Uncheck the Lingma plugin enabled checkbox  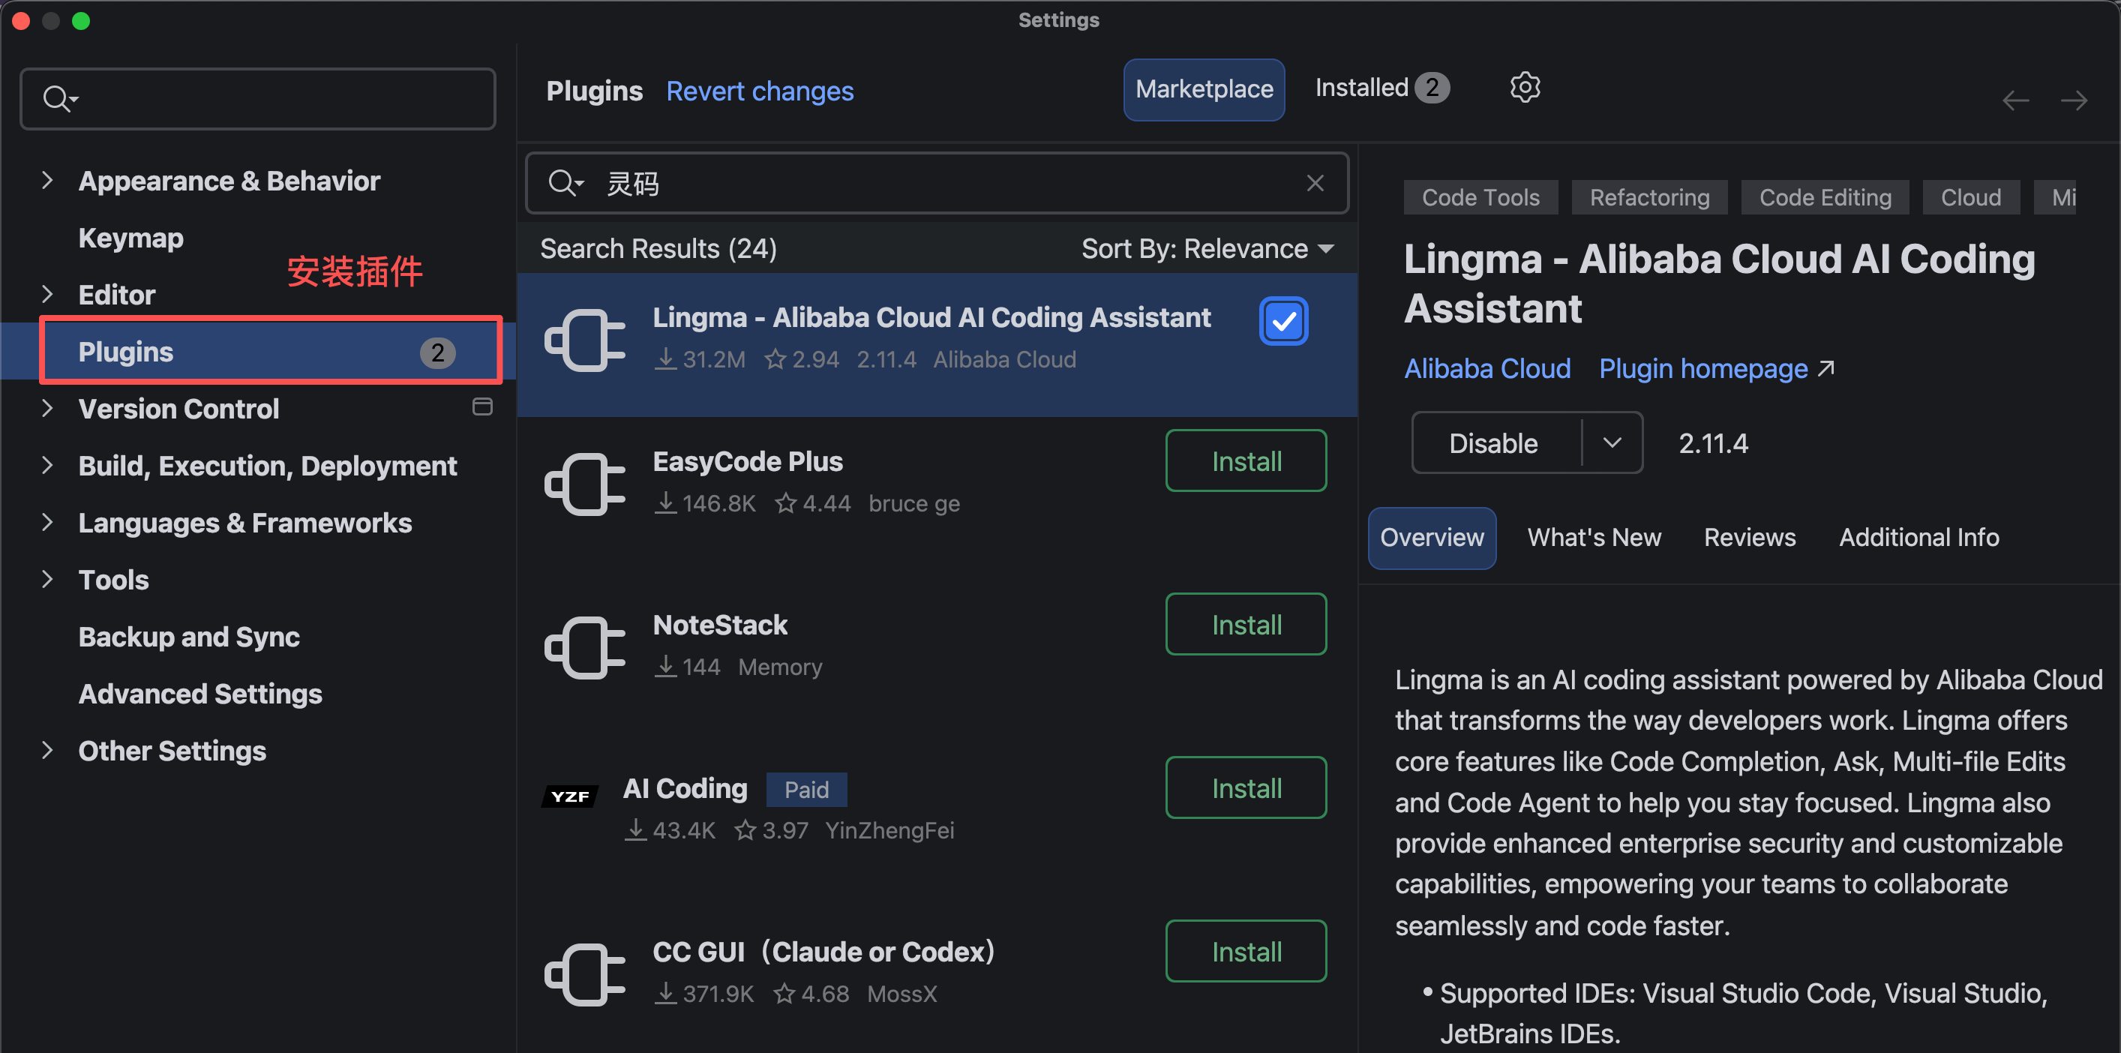1282,321
